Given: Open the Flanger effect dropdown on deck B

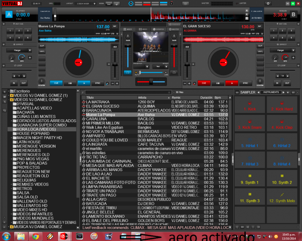Looking at the screenshot, I should point(293,50).
